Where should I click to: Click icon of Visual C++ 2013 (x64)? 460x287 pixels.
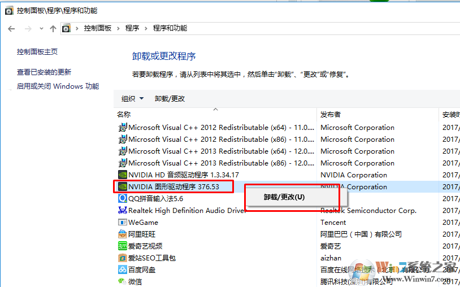pos(123,151)
